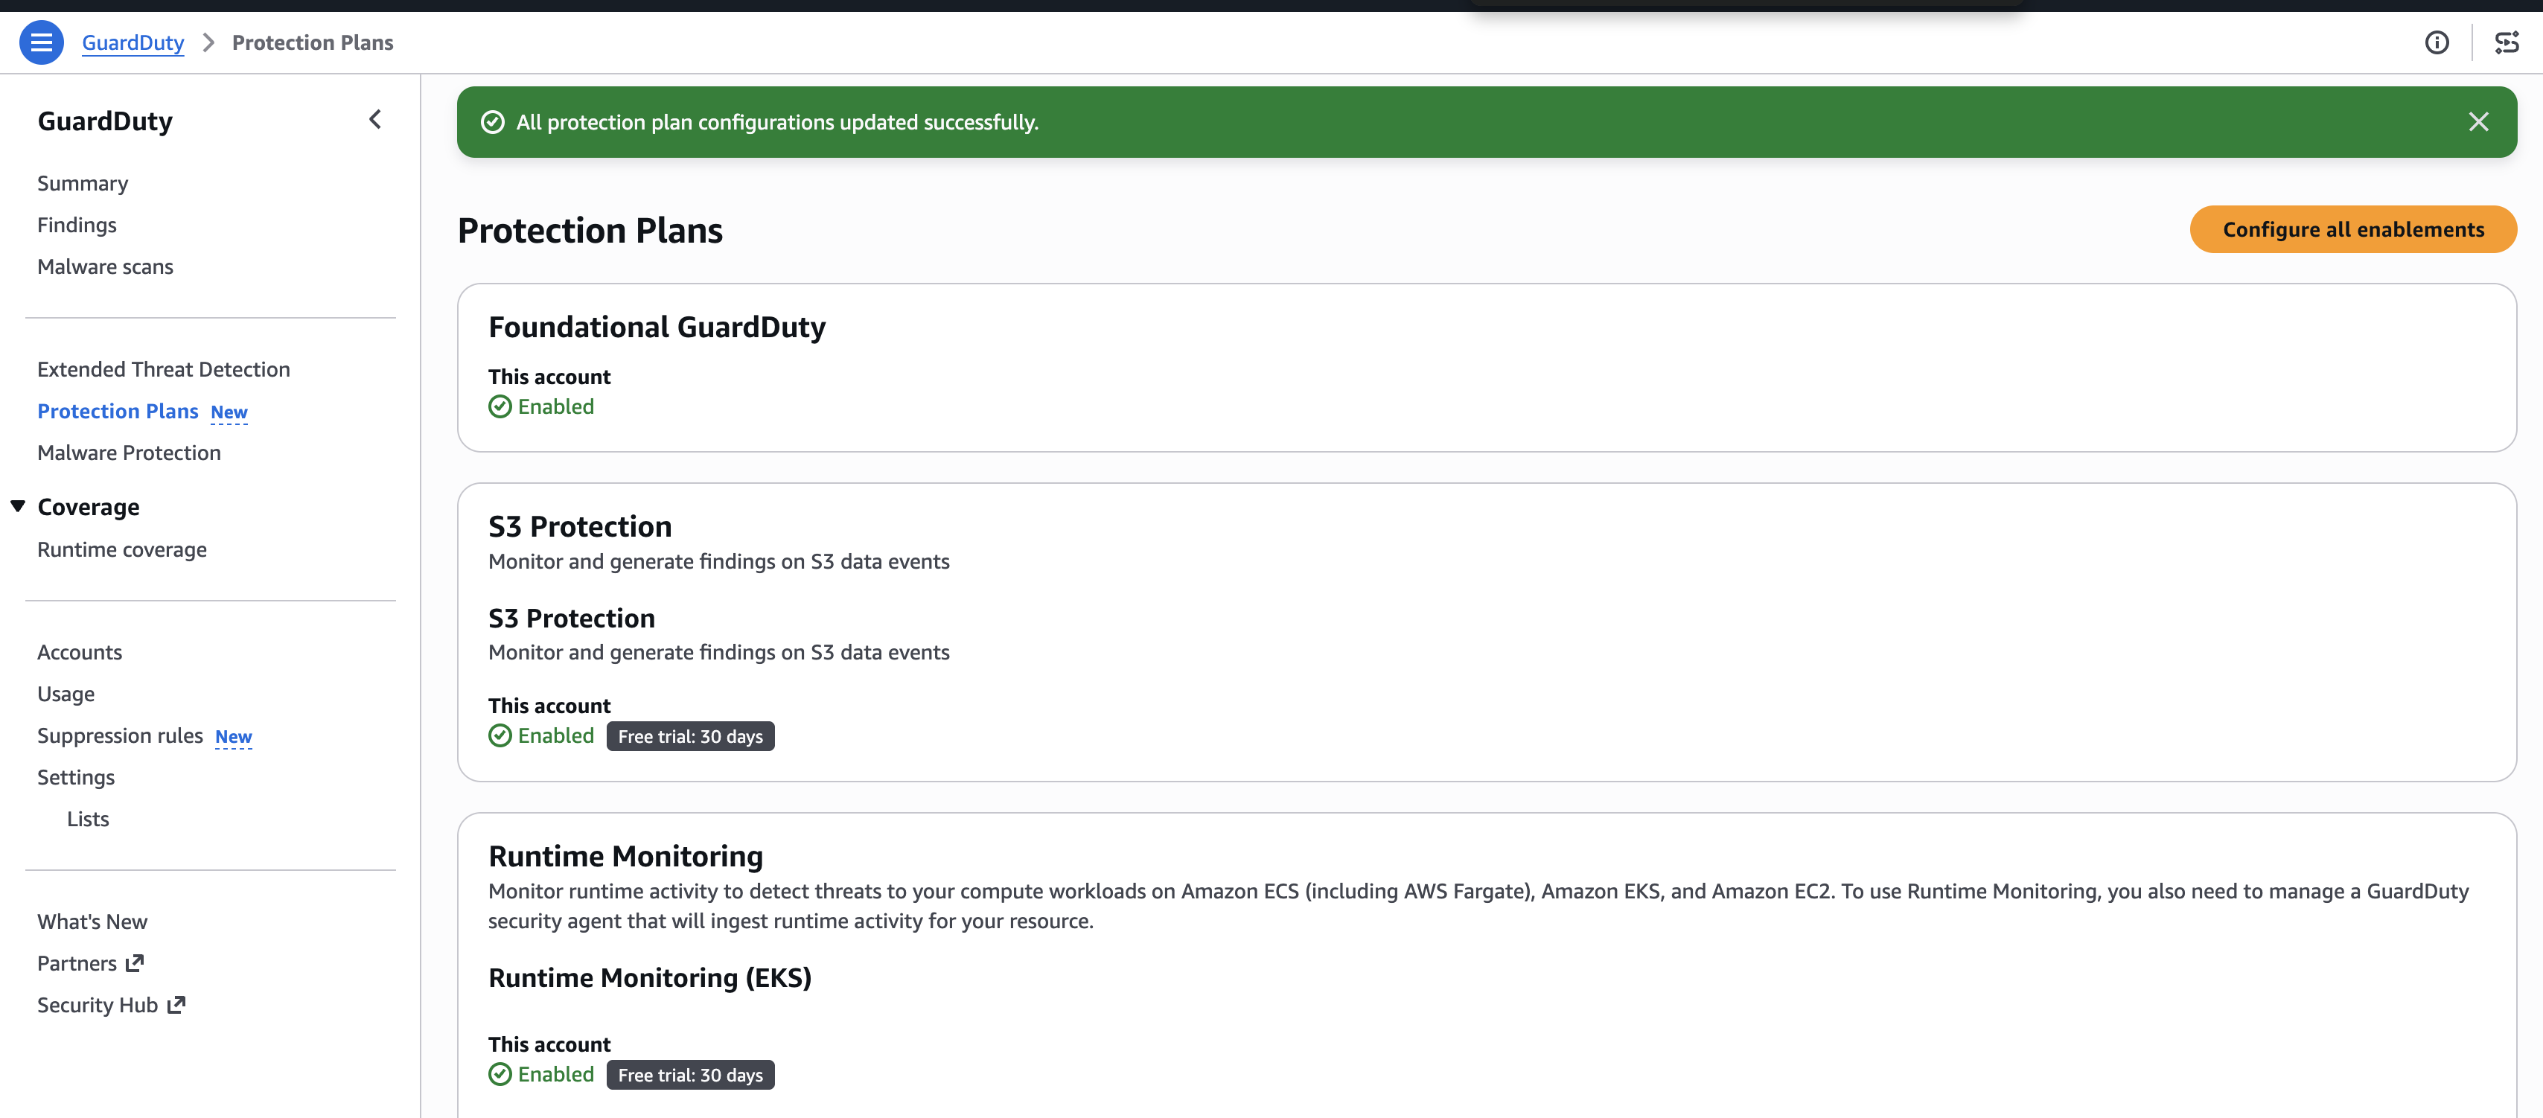
Task: Dismiss the green success notification
Action: (2477, 121)
